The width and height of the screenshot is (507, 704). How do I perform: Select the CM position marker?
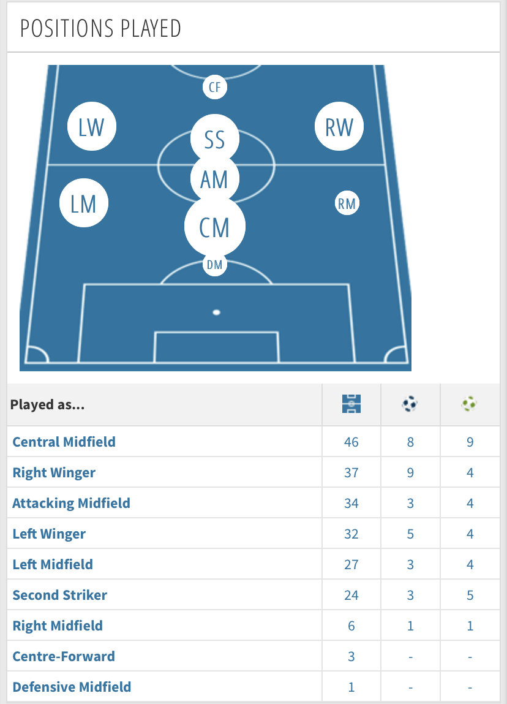click(x=214, y=227)
